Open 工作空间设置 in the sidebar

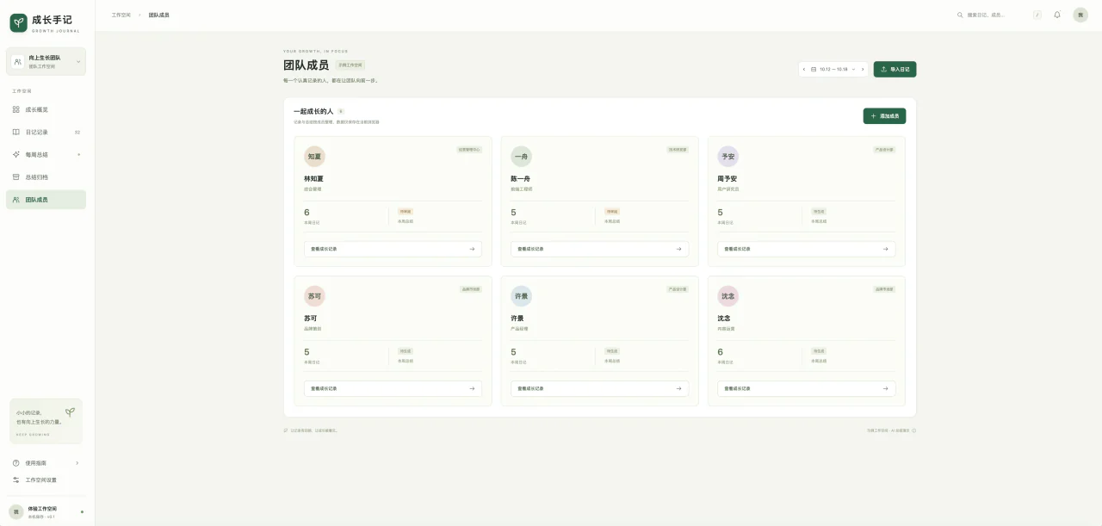[46, 480]
